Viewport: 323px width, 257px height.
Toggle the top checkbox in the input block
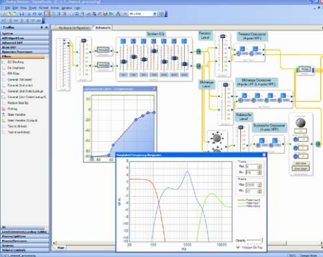click(x=65, y=40)
